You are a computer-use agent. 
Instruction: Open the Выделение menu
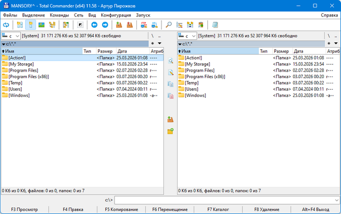(x=34, y=15)
